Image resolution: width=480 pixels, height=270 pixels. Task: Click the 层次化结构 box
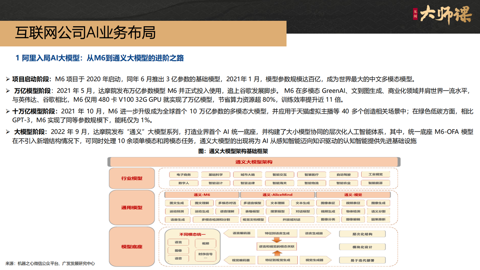(362, 234)
